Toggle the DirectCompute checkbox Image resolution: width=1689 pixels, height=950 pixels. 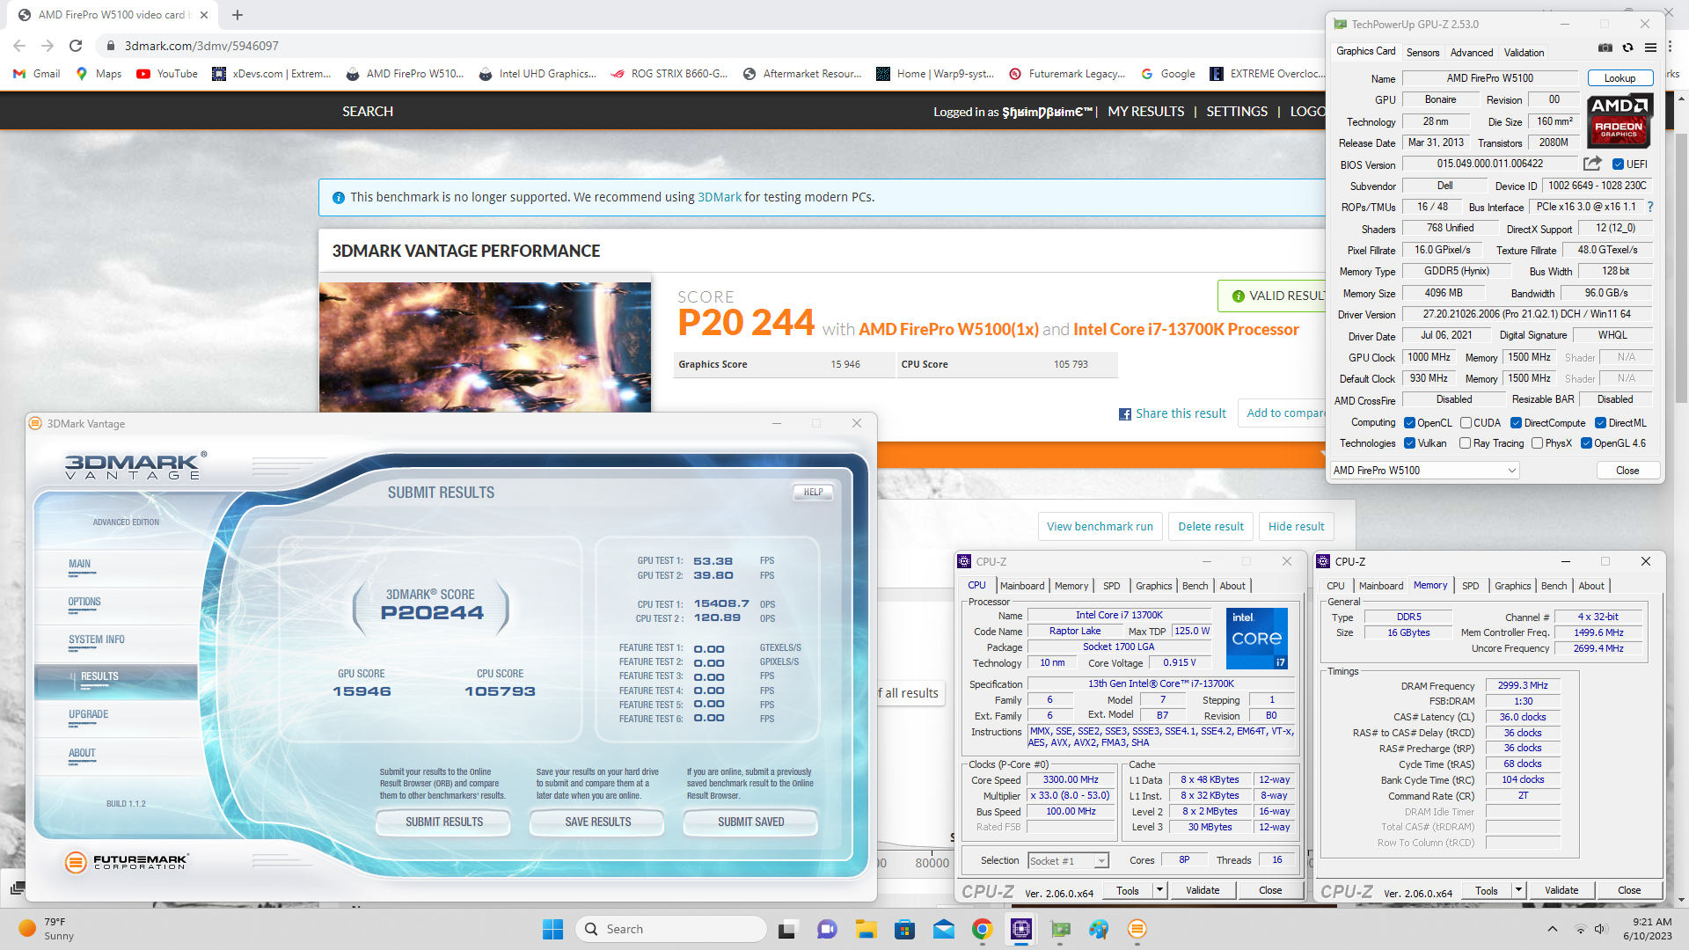point(1516,423)
